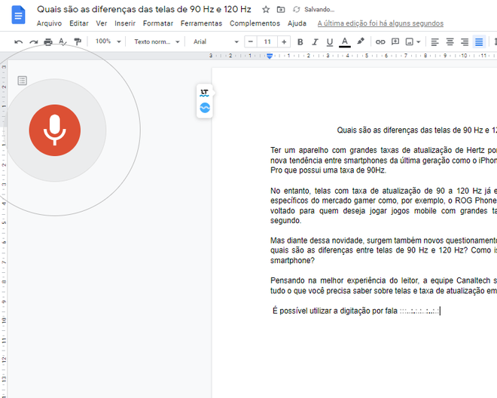This screenshot has width=497, height=398.
Task: Show the document outline
Action: pos(22,81)
